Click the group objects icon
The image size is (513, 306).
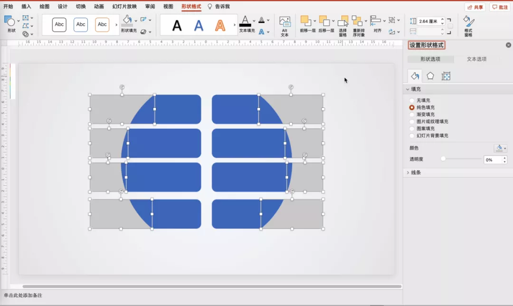click(392, 20)
